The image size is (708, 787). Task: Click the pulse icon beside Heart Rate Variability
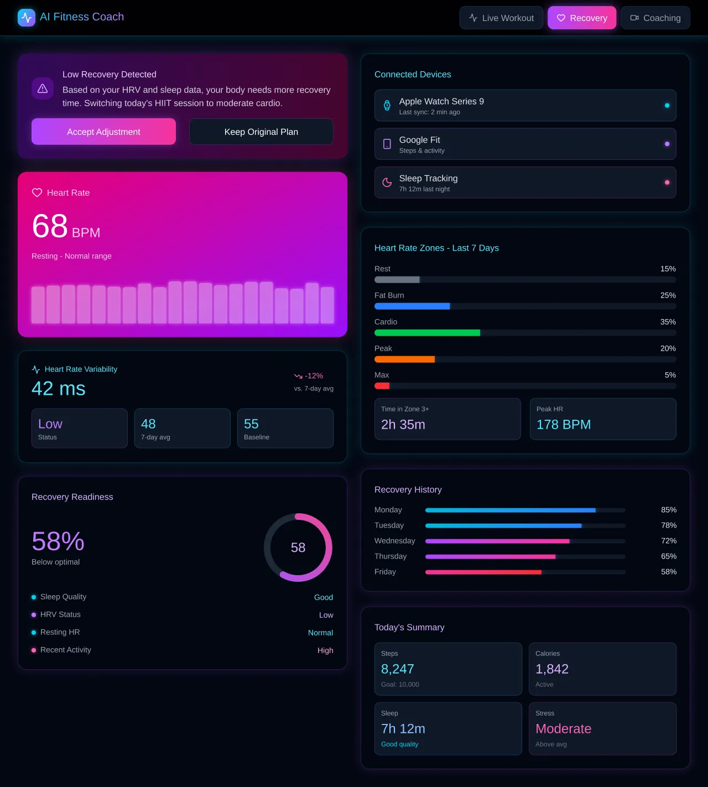coord(36,369)
